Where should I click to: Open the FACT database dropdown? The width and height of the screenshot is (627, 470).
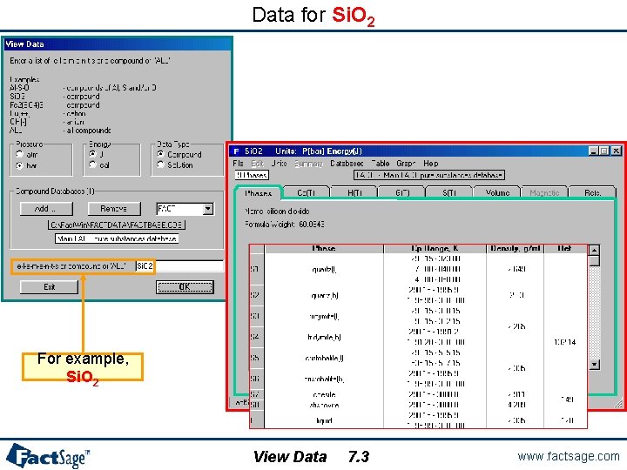208,209
